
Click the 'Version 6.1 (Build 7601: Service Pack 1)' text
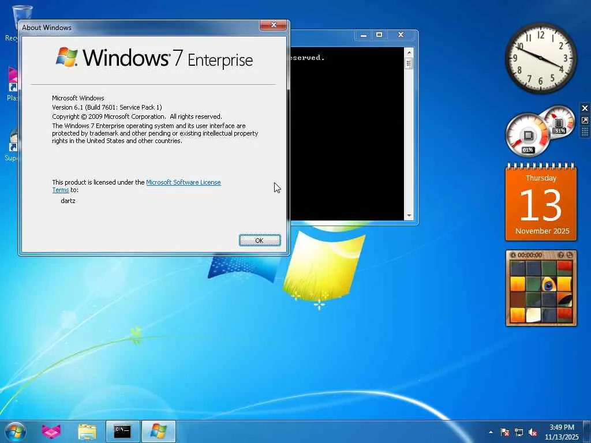(107, 107)
